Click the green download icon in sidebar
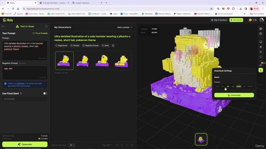The height and width of the screenshot is (149, 266). point(261,70)
